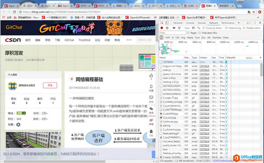Enable Group by frame checkbox
This screenshot has width=264, height=163.
pos(204,28)
